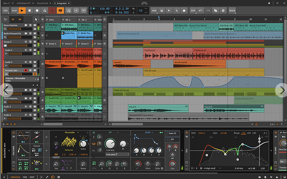Viewport: 287px width, 179px height.
Task: Click the redo arrow icon
Action: coord(208,10)
